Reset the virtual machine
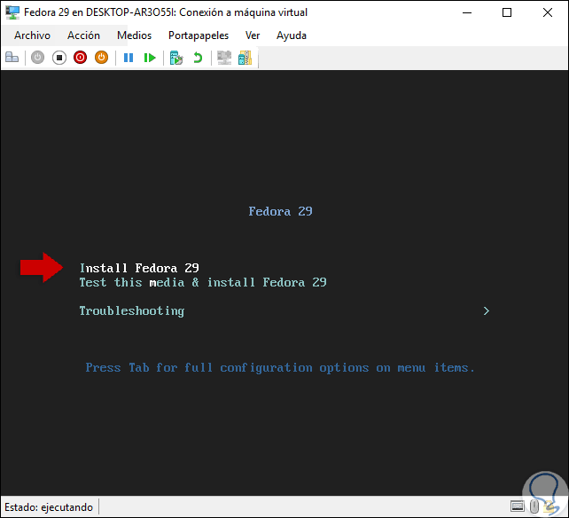 pyautogui.click(x=150, y=58)
